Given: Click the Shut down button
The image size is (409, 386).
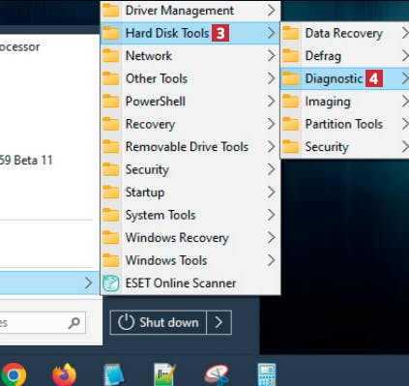Looking at the screenshot, I should click(x=159, y=322).
